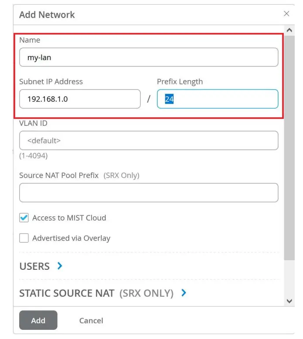The height and width of the screenshot is (339, 303).
Task: Close the Add Network dialog
Action: coord(286,14)
